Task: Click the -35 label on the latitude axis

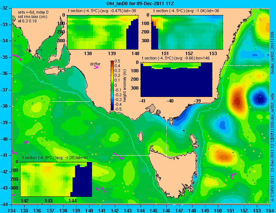Action: (x=5, y=57)
